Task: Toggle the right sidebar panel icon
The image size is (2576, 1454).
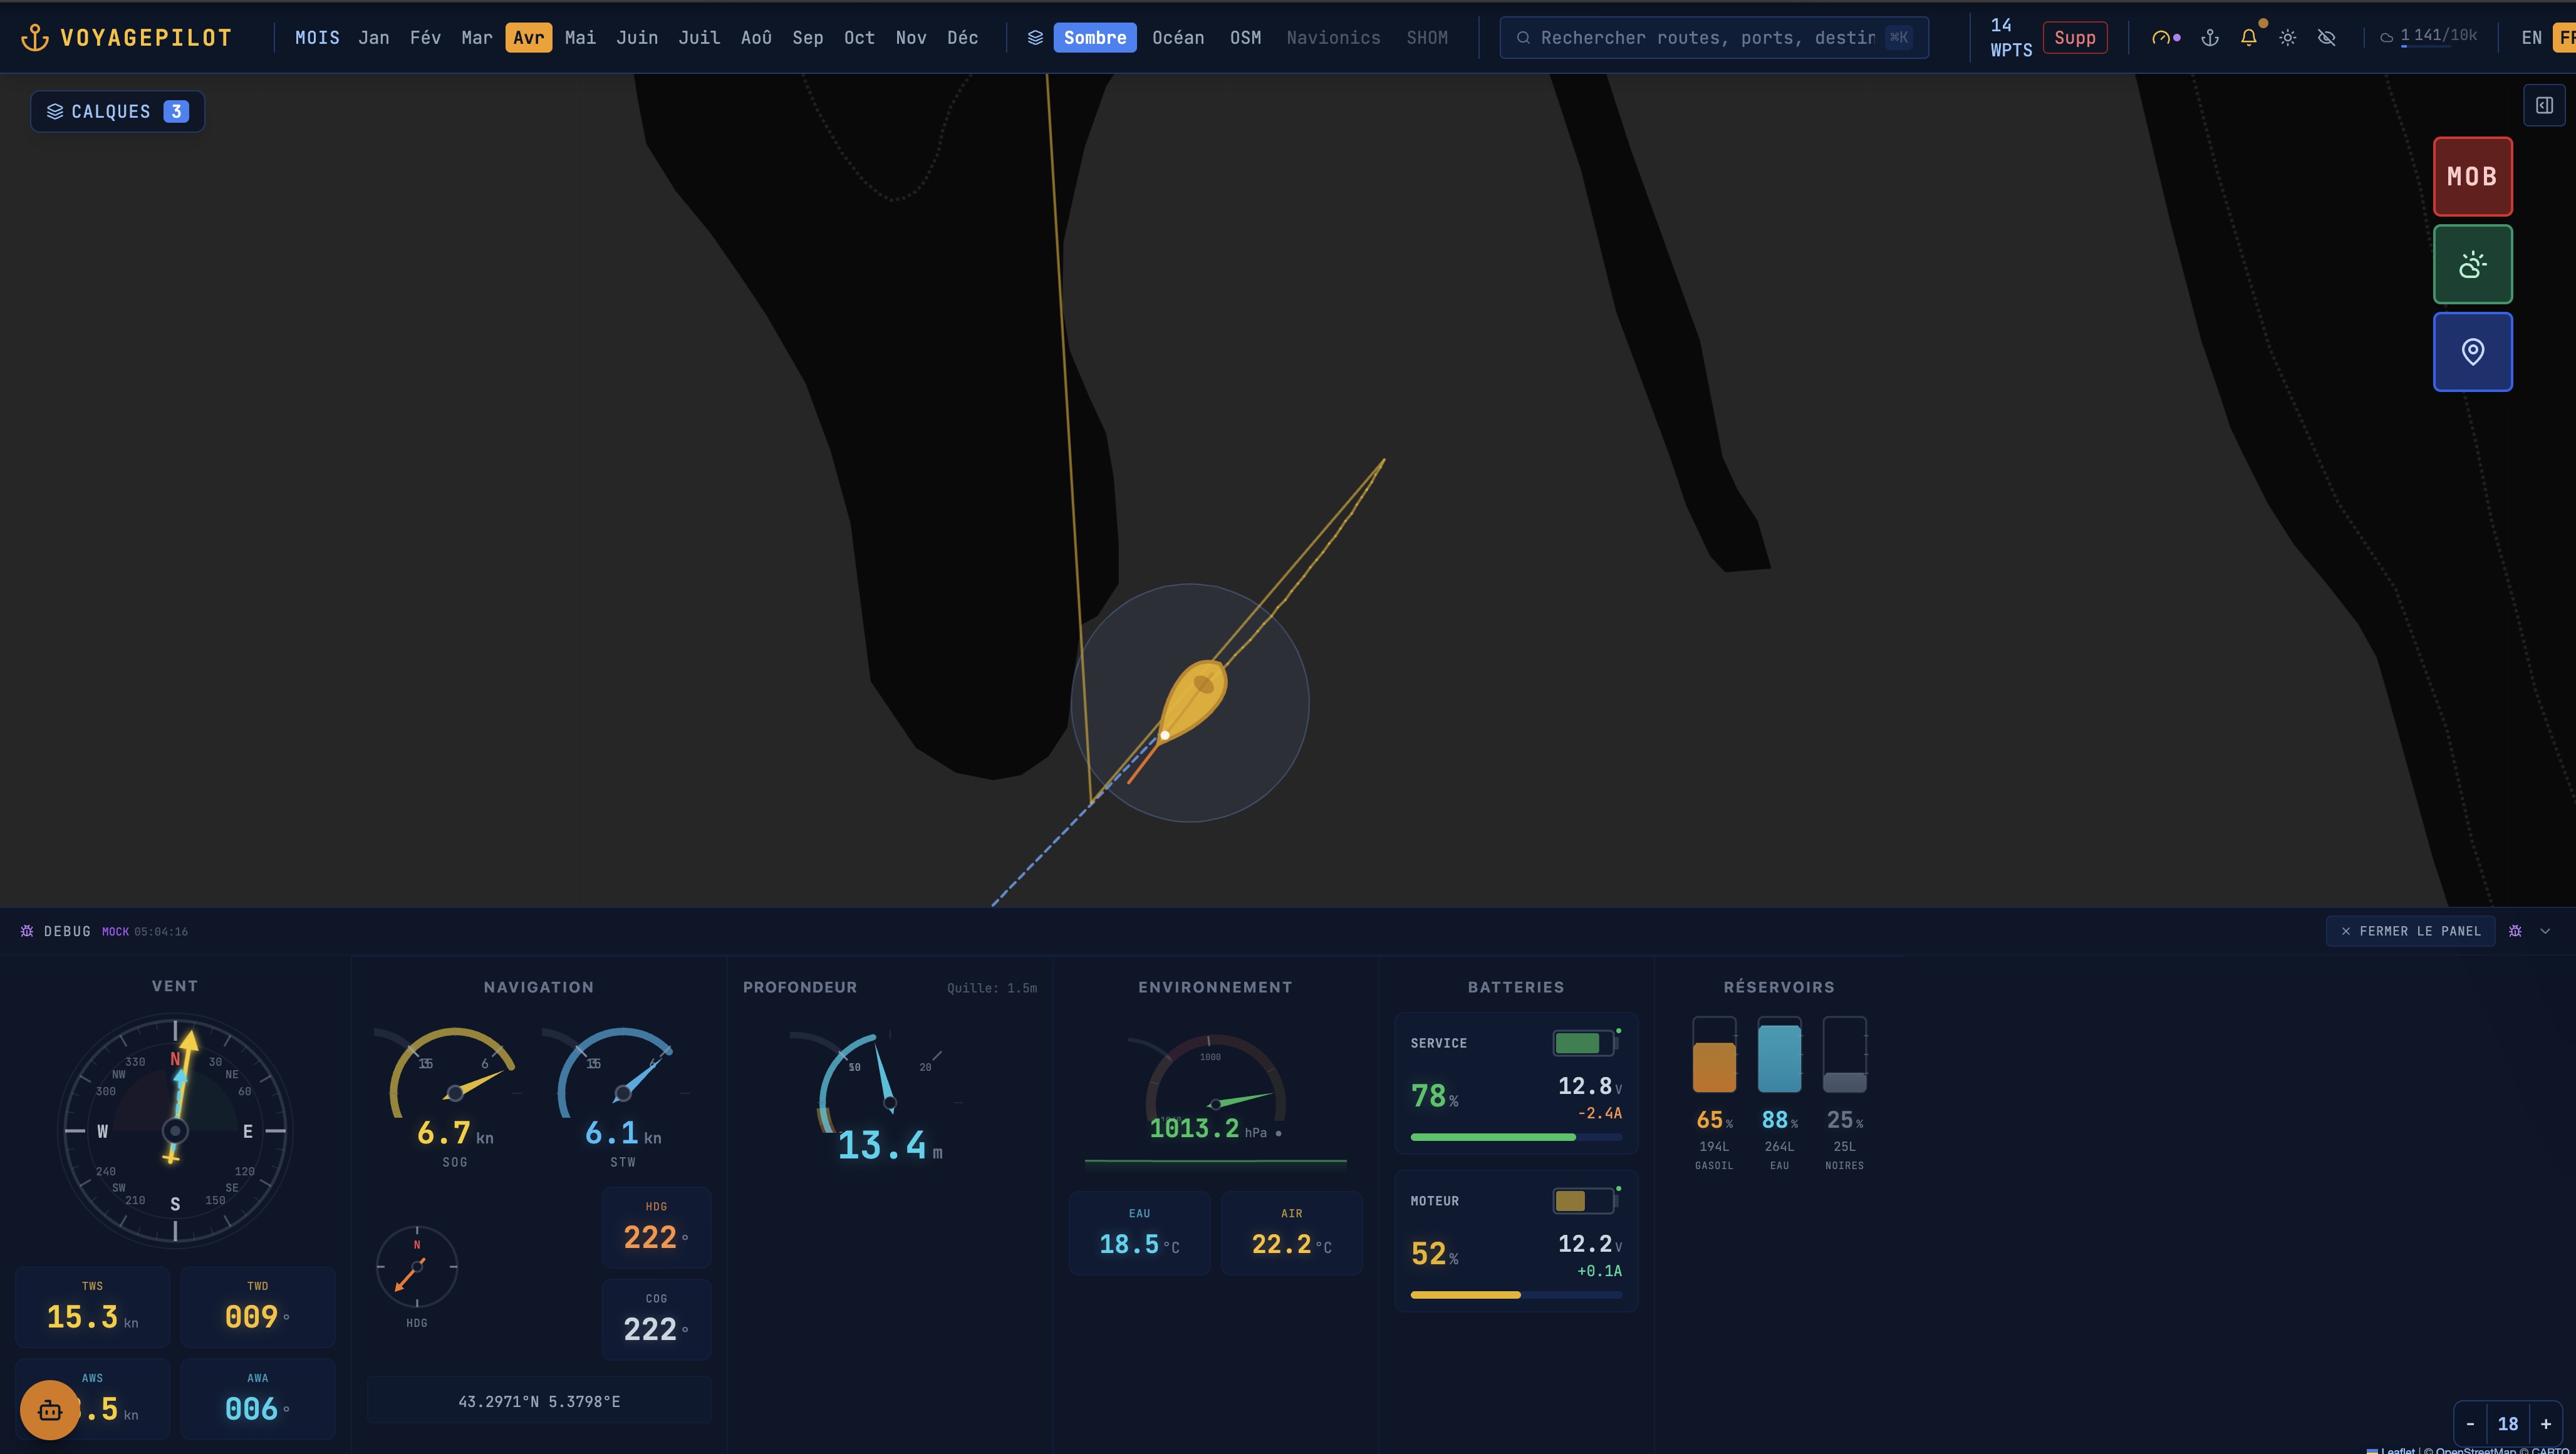Action: click(x=2544, y=105)
